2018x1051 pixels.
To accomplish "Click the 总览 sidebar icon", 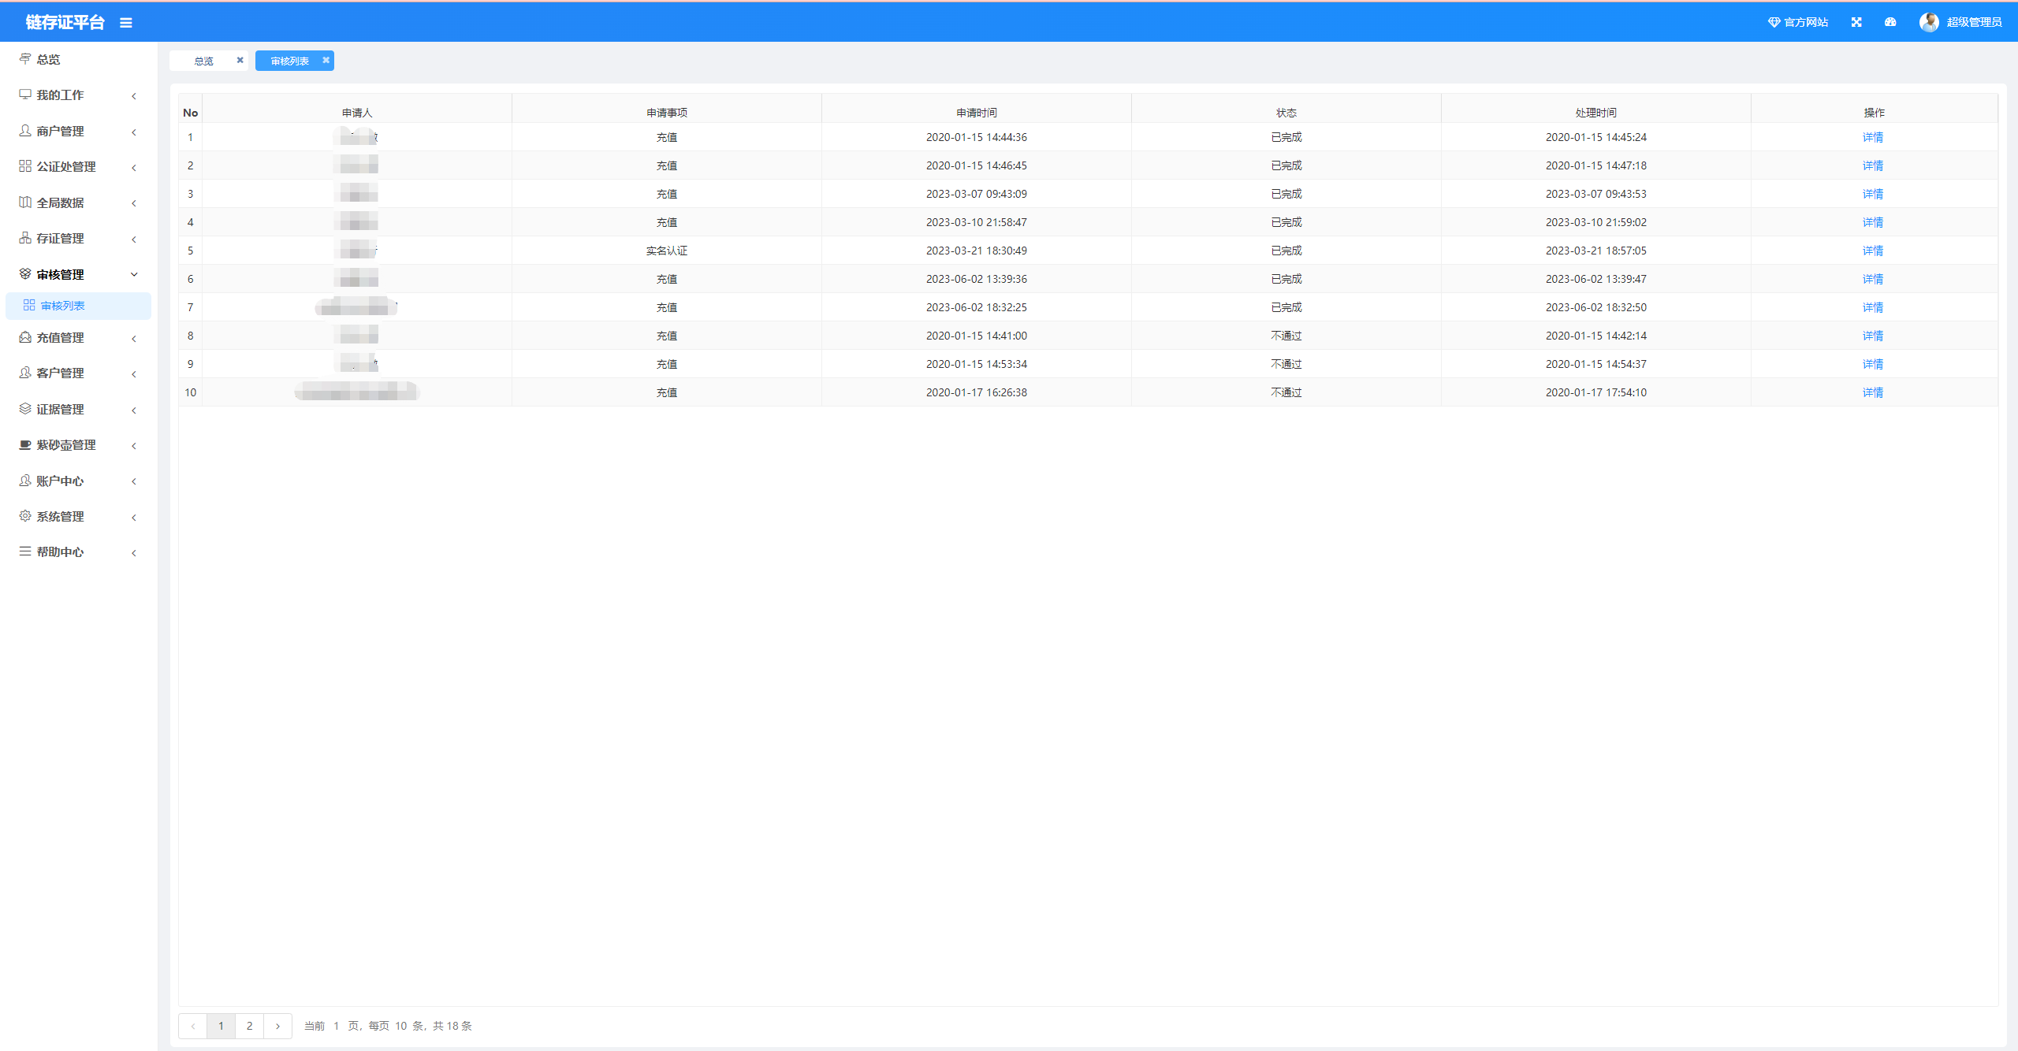I will pyautogui.click(x=25, y=59).
